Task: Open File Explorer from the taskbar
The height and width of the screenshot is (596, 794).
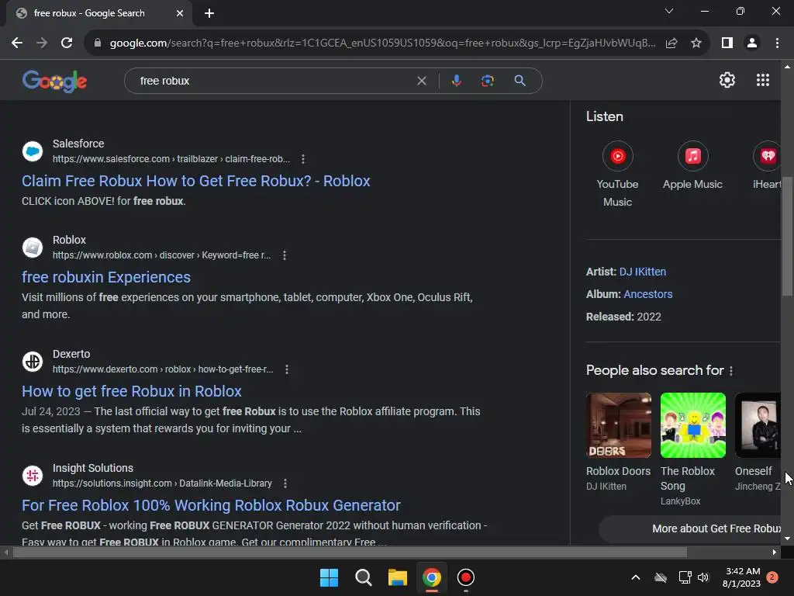Action: 398,577
